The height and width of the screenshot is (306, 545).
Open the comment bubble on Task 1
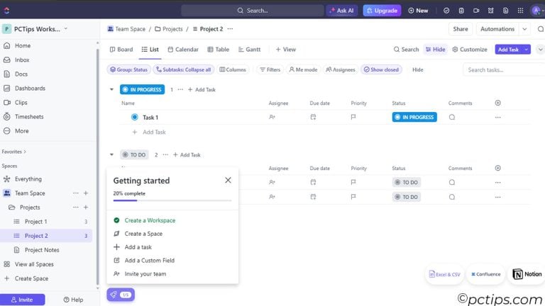[452, 118]
